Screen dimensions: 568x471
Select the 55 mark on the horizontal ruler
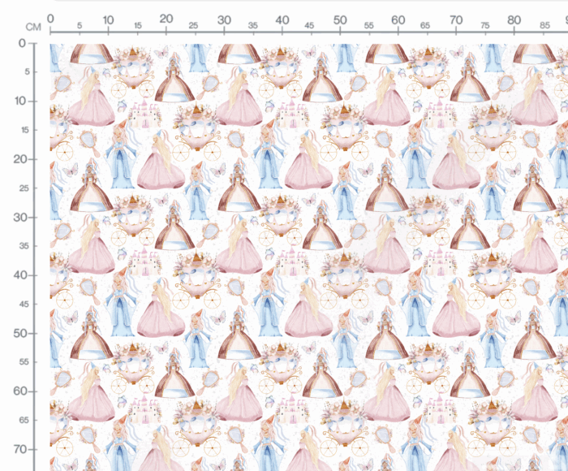click(368, 25)
